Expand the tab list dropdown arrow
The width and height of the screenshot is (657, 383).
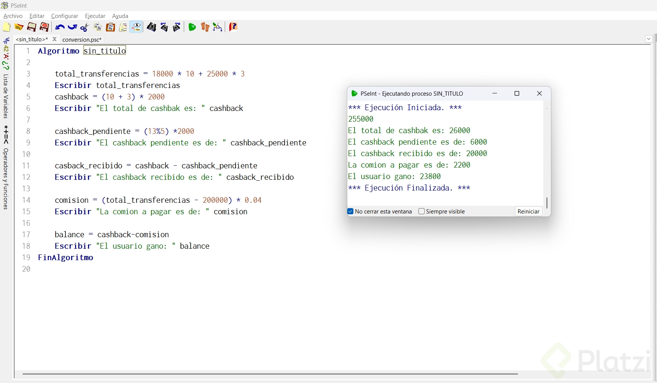tap(649, 39)
